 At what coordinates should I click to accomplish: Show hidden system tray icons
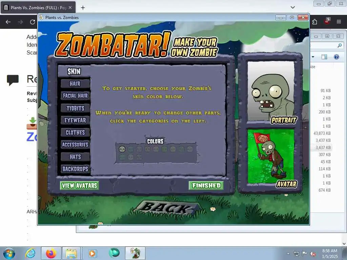tap(288, 254)
